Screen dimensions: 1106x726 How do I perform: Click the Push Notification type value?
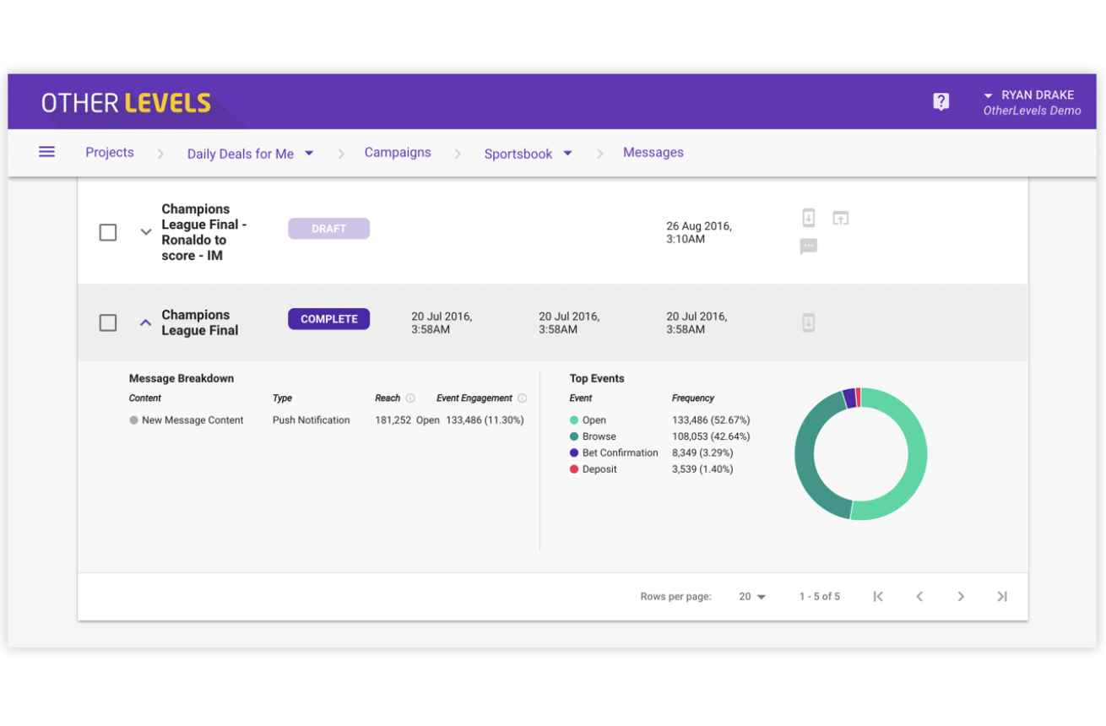[311, 420]
